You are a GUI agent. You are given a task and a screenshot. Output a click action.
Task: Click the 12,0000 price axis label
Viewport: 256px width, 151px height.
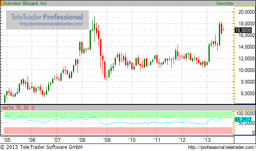click(246, 59)
